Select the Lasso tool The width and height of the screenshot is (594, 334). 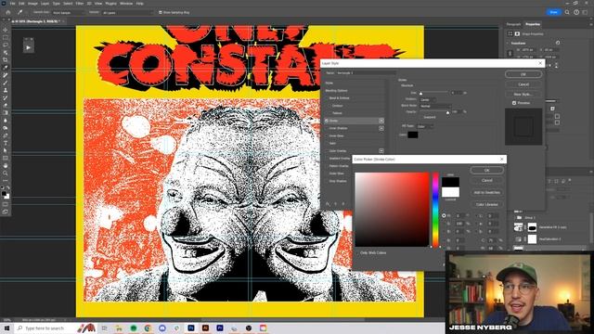[6, 45]
